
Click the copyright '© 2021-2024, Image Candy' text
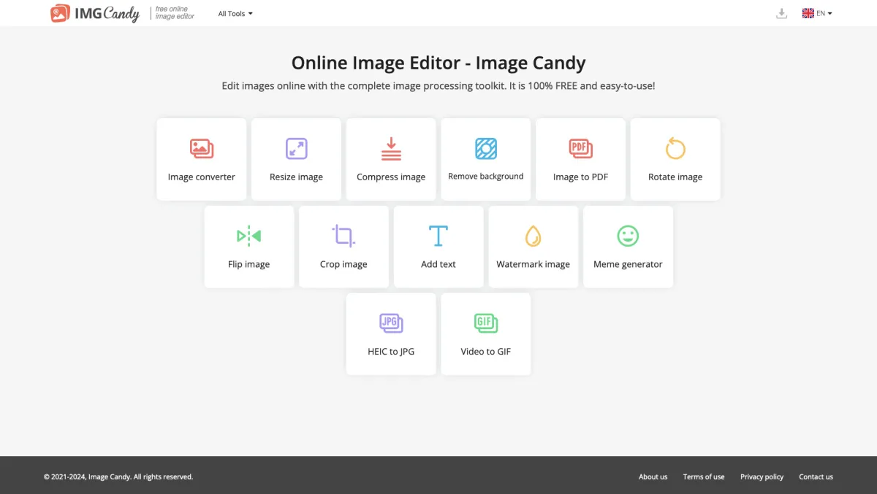(x=118, y=476)
